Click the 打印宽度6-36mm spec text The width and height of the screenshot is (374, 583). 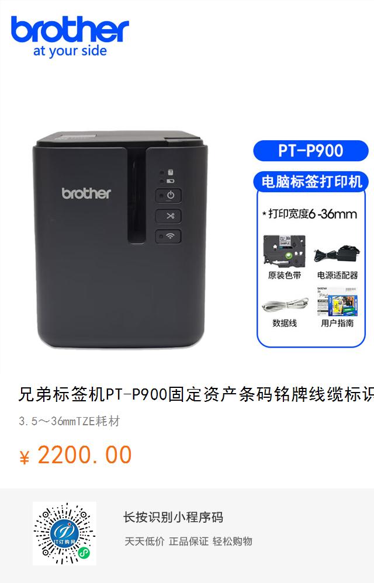pos(310,214)
